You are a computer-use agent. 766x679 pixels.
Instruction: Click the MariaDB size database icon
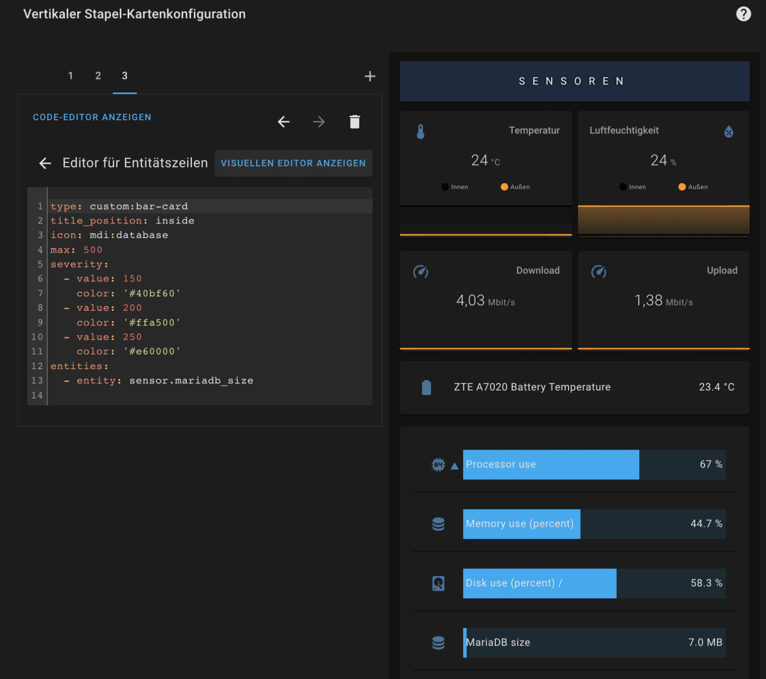click(438, 643)
